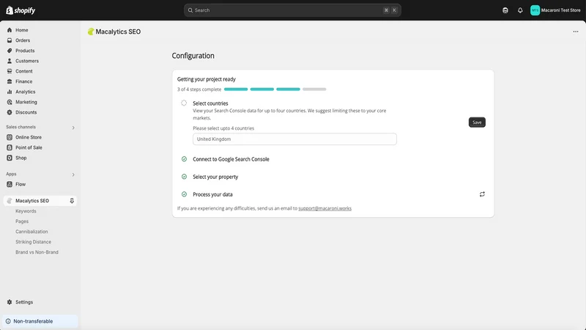Open the Content icon
This screenshot has width=586, height=330.
[10, 71]
